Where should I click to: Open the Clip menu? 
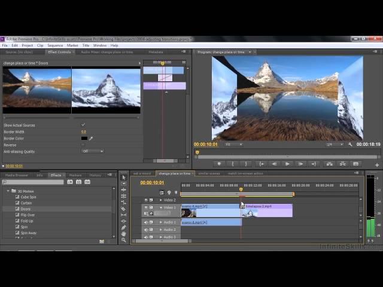click(40, 45)
